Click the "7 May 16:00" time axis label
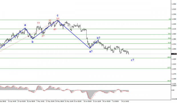Image resolution: width=177 pixels, height=103 pixels. tap(40, 101)
